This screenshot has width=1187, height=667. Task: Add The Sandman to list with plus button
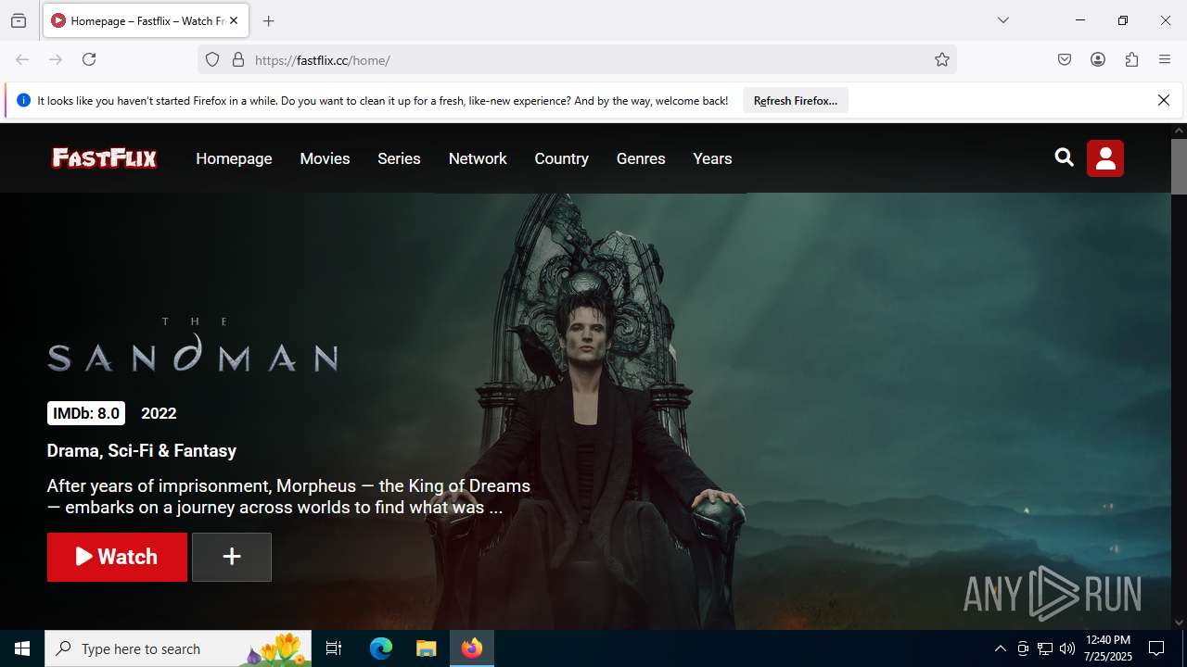click(232, 557)
